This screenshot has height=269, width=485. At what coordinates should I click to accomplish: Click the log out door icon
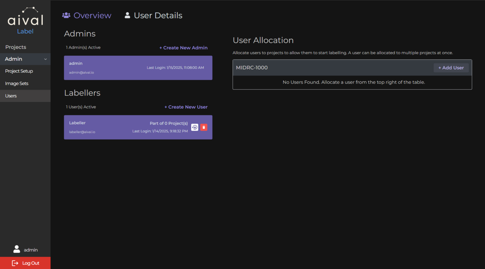[x=15, y=263]
